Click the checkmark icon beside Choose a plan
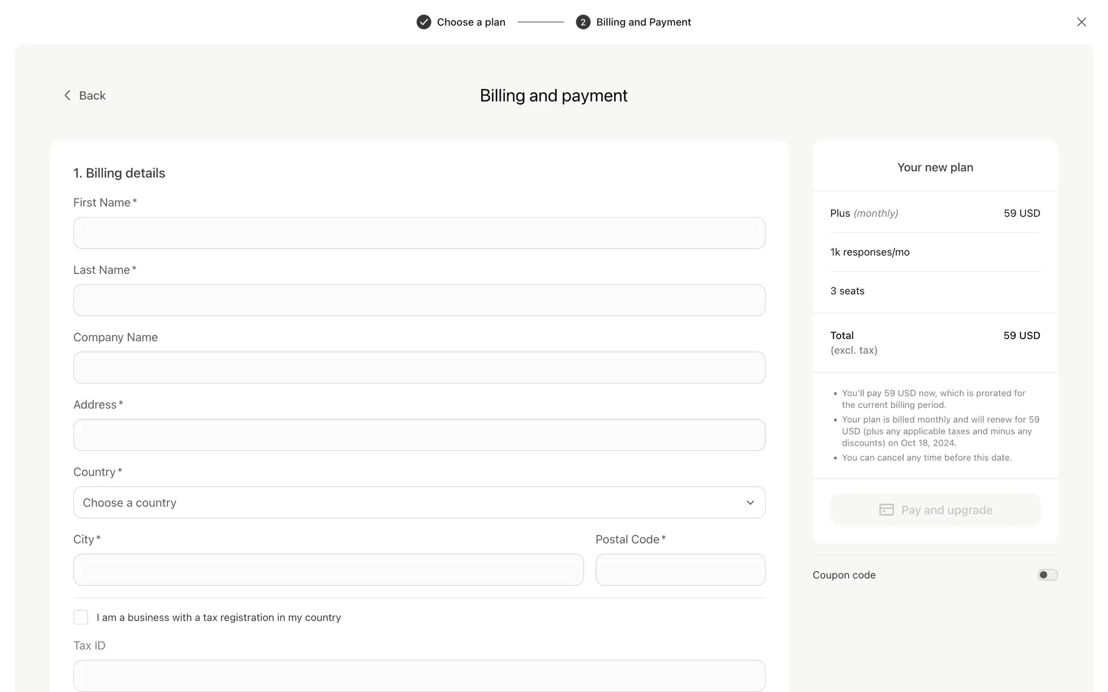Viewport: 1108px width, 692px height. pos(424,22)
